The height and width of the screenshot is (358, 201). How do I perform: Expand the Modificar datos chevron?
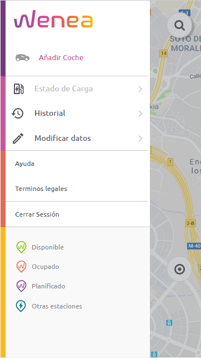pyautogui.click(x=140, y=139)
